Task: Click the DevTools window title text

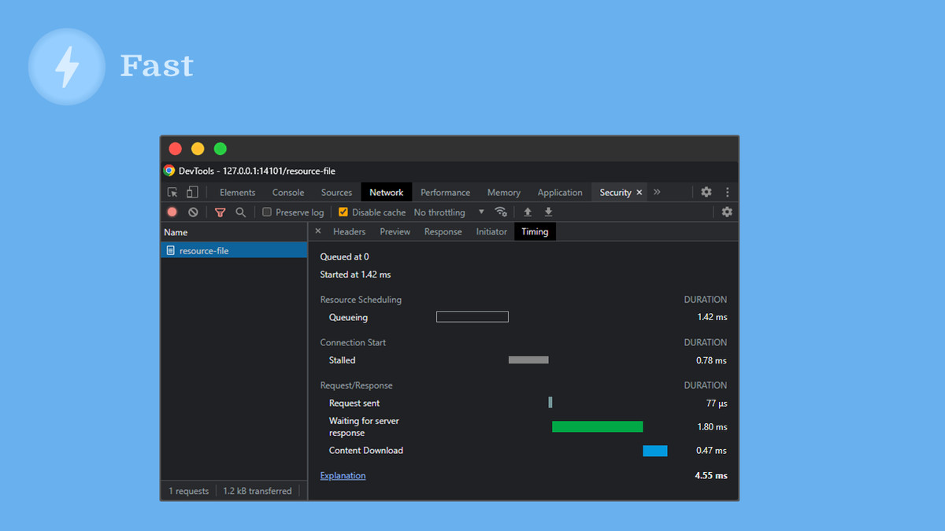Action: [x=257, y=171]
